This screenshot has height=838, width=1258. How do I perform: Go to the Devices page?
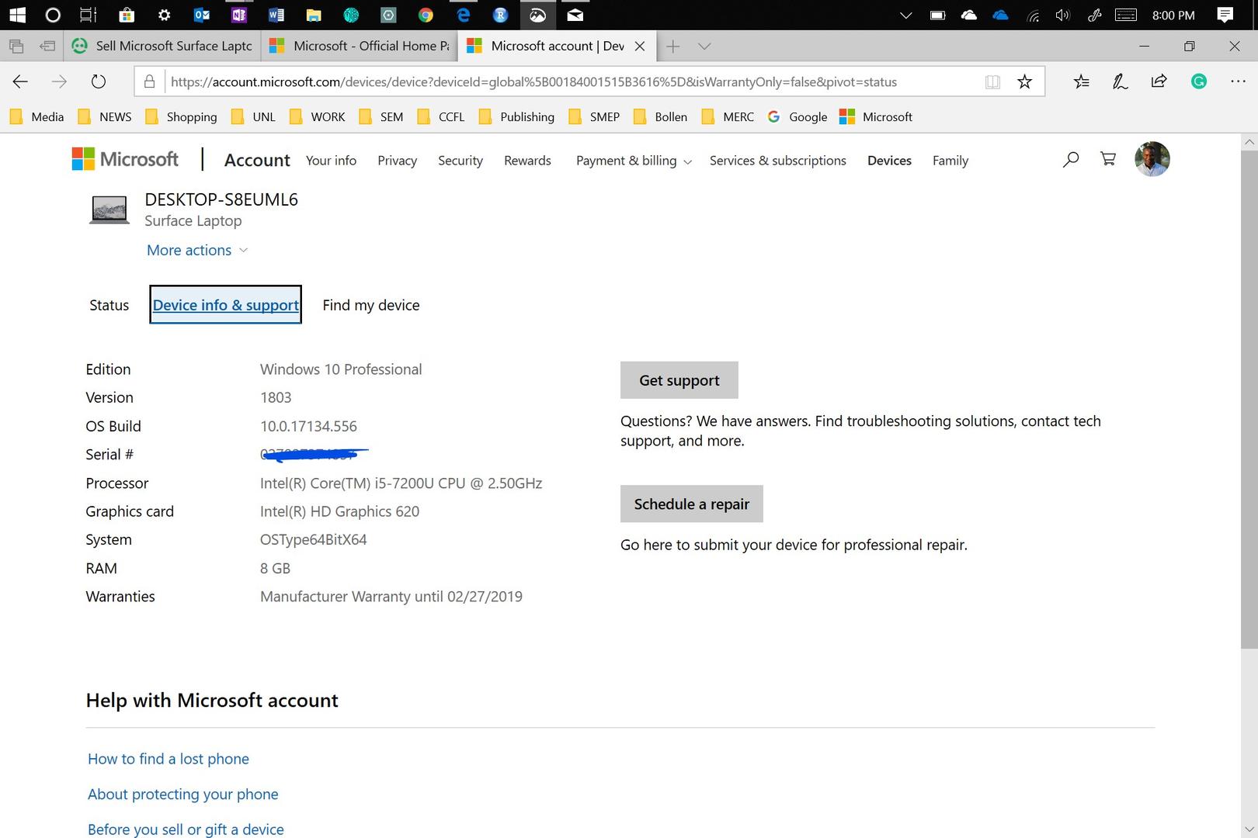pos(889,161)
